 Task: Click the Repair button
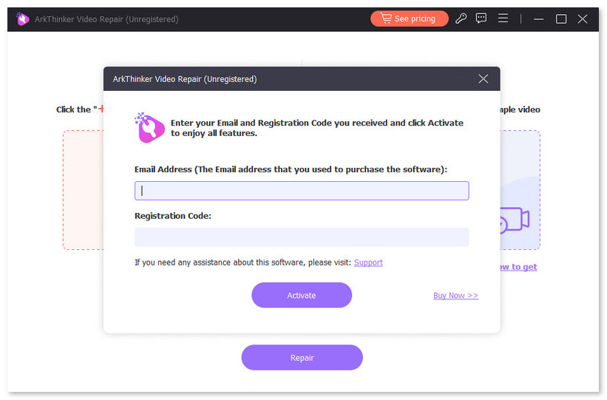pos(302,357)
